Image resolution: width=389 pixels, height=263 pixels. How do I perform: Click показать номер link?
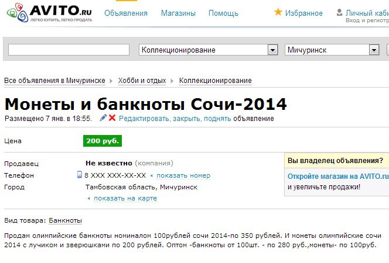[183, 175]
